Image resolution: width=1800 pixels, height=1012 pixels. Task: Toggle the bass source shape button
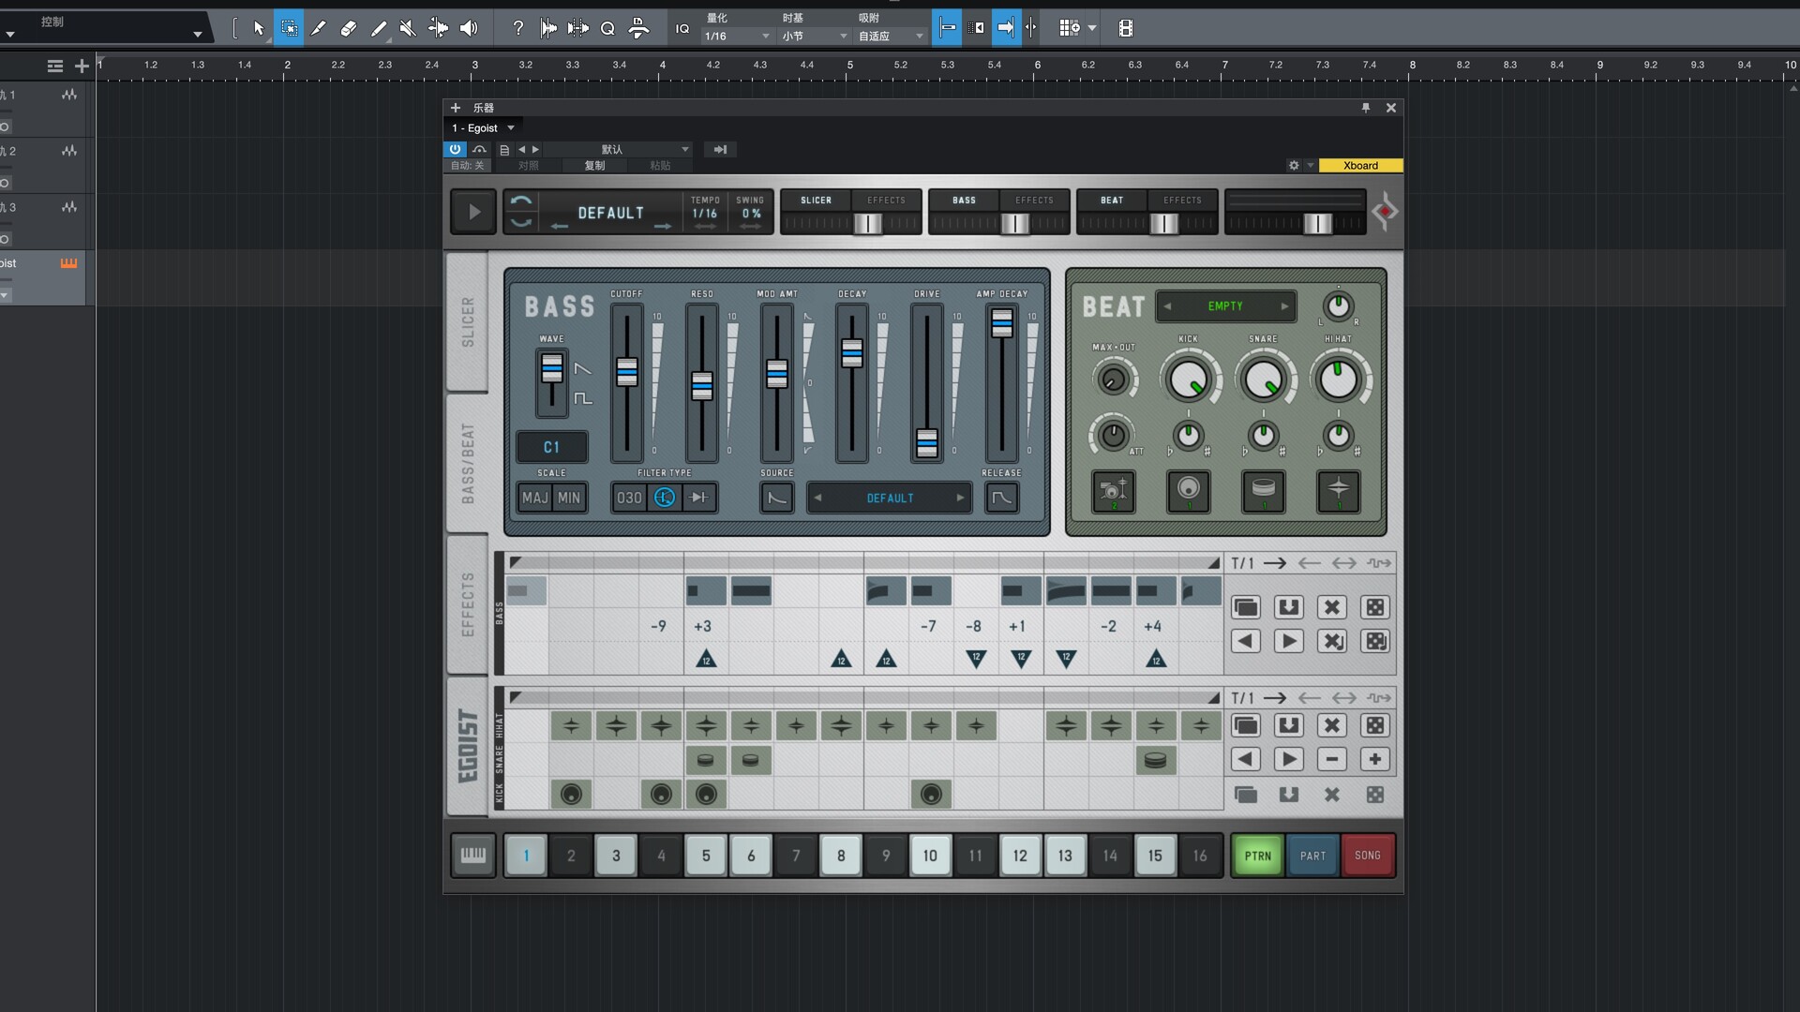click(777, 498)
